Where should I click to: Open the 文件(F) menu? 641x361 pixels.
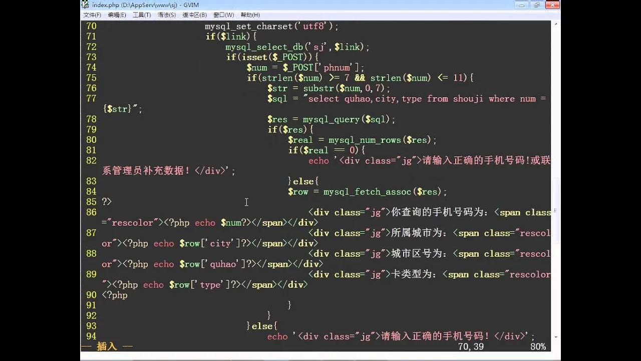coord(92,15)
